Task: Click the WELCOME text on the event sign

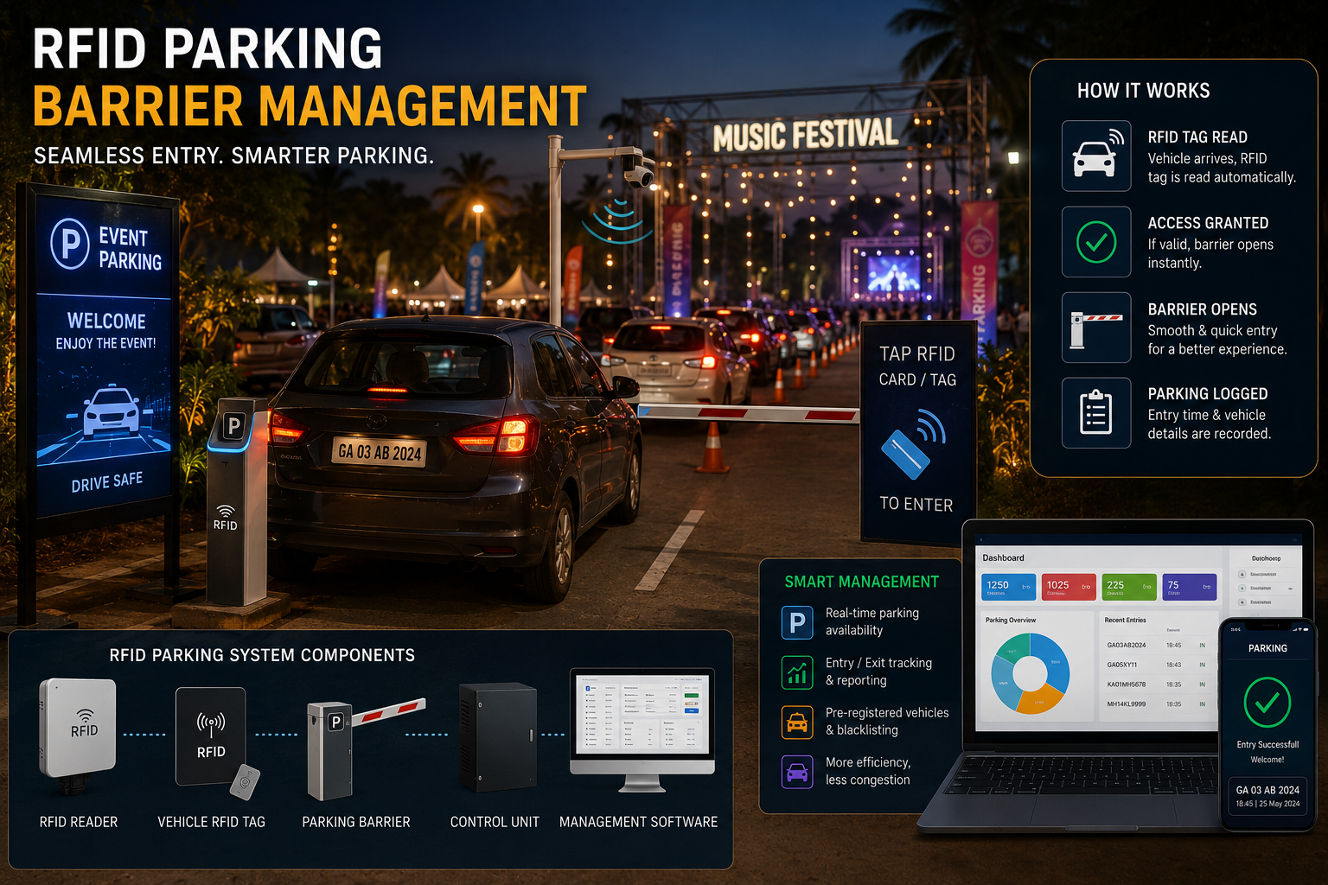Action: point(106,321)
